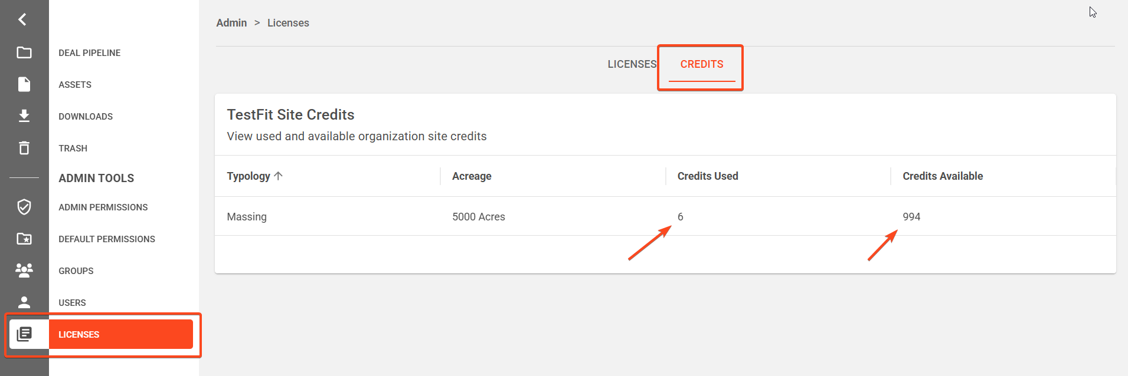
Task: Select the Credits tab
Action: coord(701,64)
